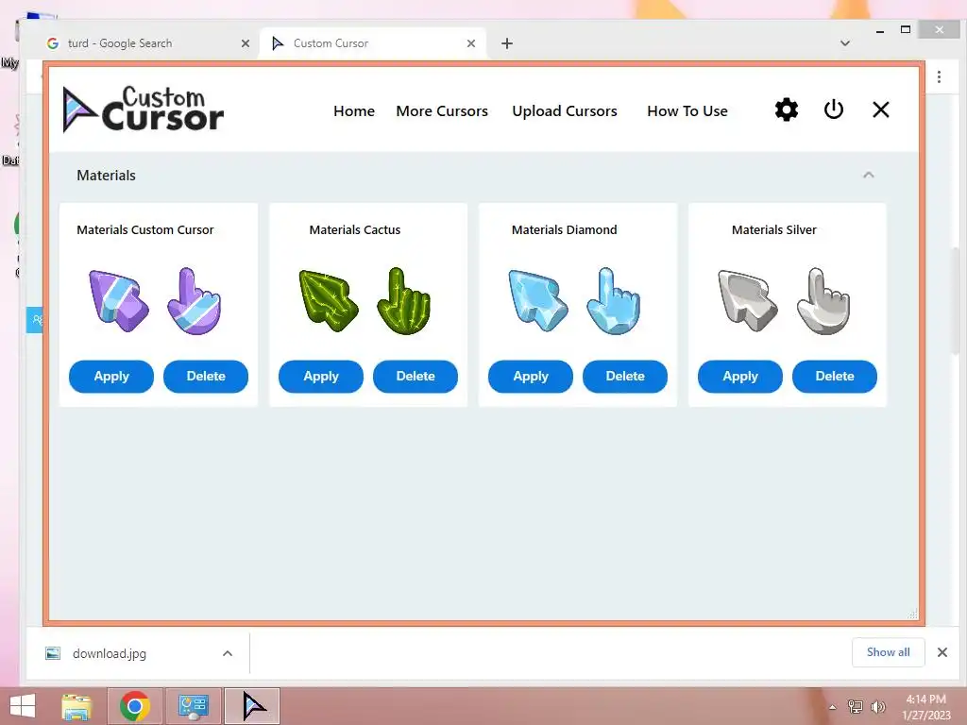Open the Custom Cursor settings gear
967x725 pixels.
(x=787, y=110)
